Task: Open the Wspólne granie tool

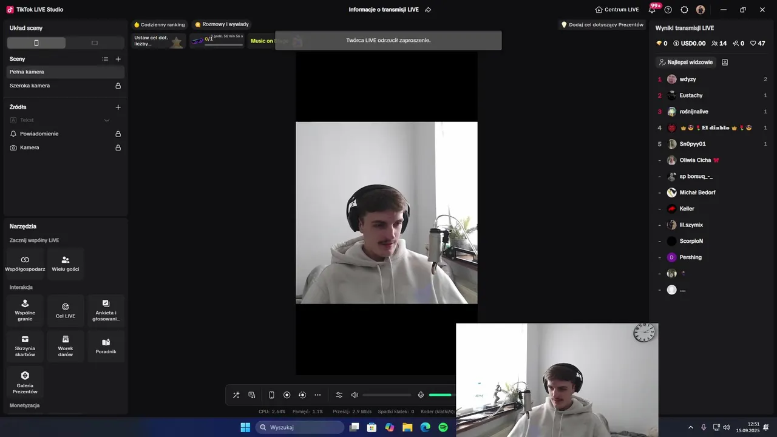Action: 25,310
